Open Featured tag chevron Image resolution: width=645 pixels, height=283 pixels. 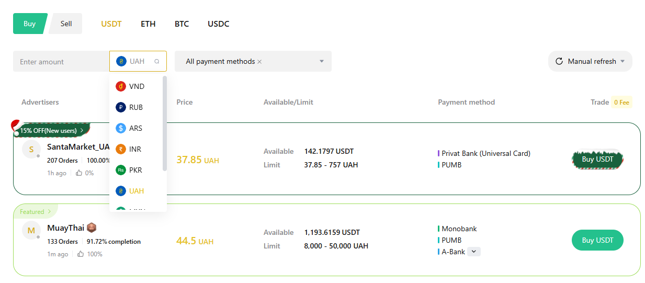[x=49, y=212]
